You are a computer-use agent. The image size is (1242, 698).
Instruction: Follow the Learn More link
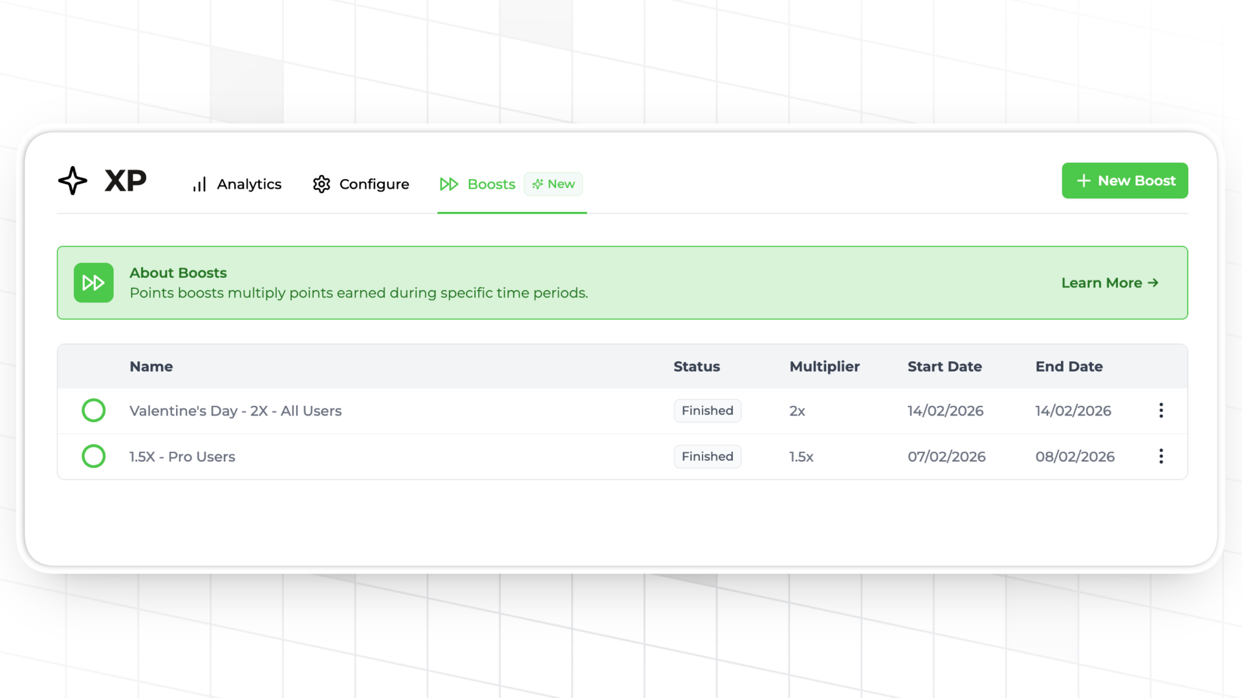[1101, 283]
